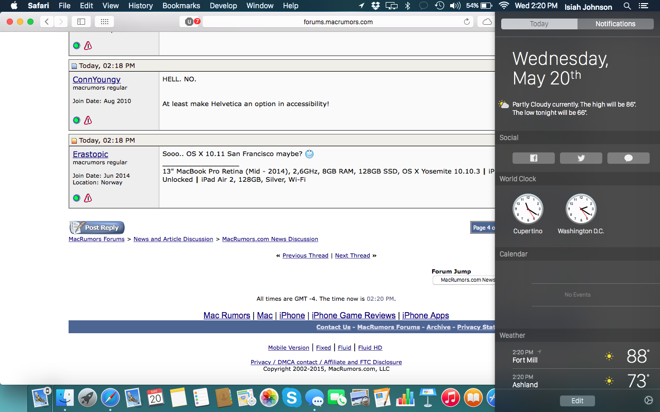Open Bookmarks menu
The height and width of the screenshot is (412, 660).
(181, 6)
